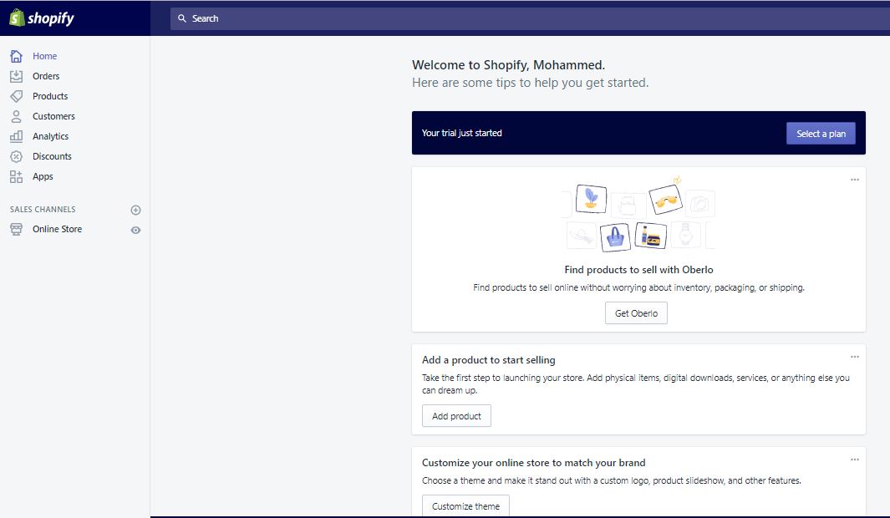
Task: Open options menu on Add product card
Action: [x=854, y=356]
